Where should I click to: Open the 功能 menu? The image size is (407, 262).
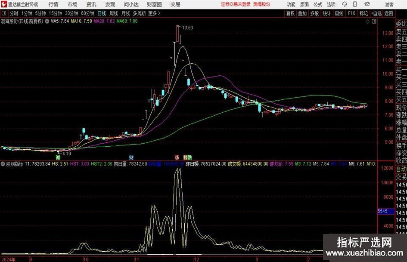[291, 4]
